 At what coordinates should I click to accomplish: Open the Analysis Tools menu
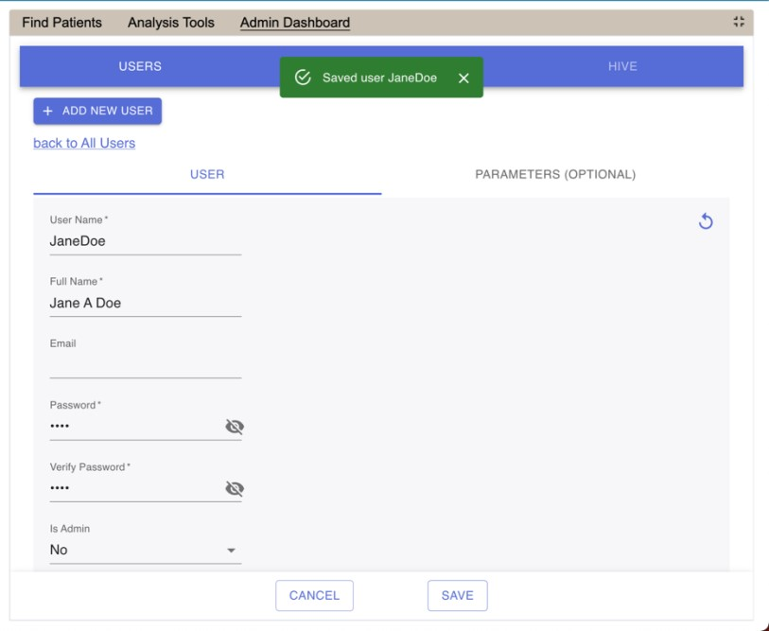pyautogui.click(x=171, y=23)
